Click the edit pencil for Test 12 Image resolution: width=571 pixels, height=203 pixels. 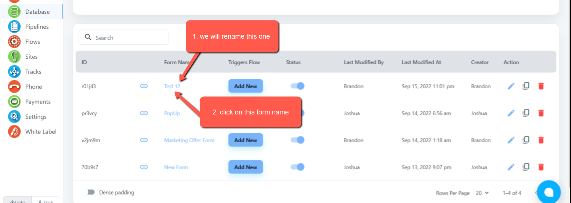pos(511,86)
